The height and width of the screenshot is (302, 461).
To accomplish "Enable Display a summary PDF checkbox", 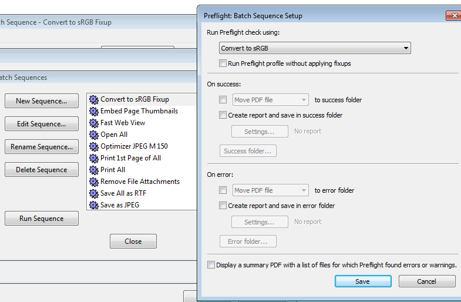I will [211, 265].
